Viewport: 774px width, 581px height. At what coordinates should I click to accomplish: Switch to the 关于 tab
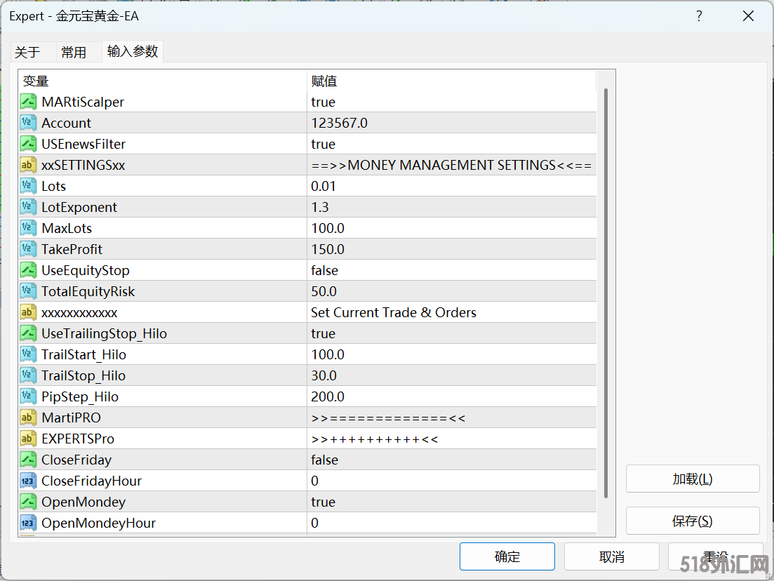[x=27, y=52]
